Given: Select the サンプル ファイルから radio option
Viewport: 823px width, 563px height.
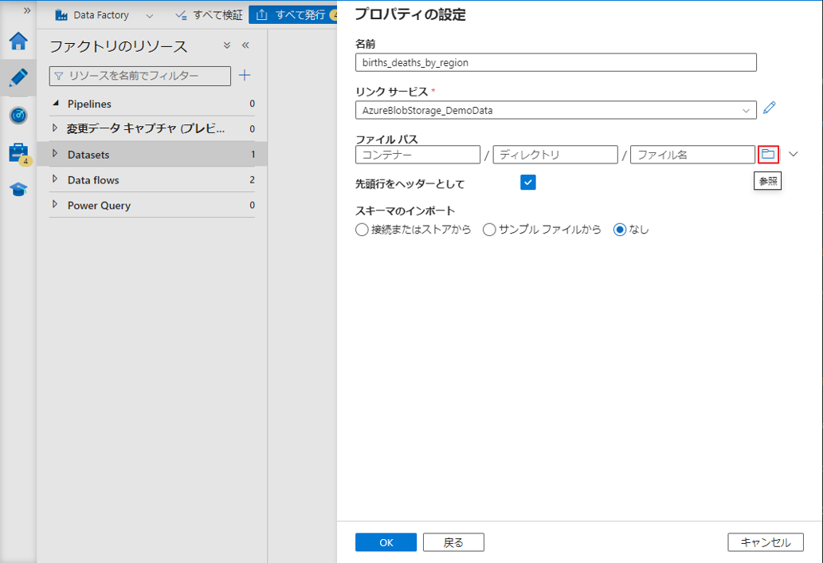Looking at the screenshot, I should [x=489, y=230].
